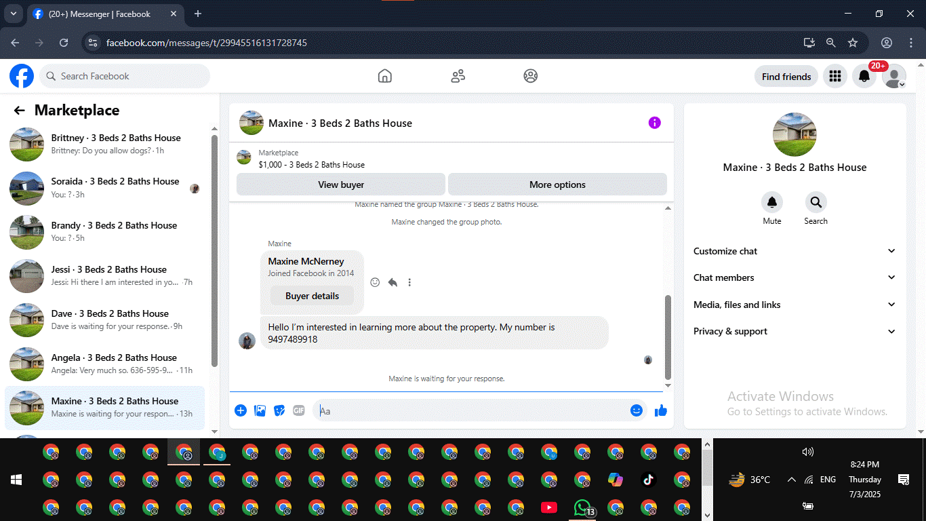
Task: Open WhatsApp from the taskbar
Action: 582,507
